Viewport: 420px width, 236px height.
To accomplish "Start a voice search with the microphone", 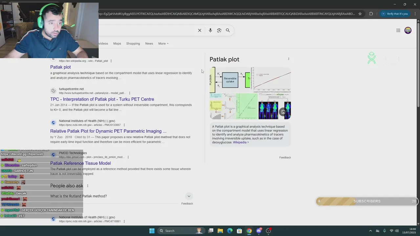I will pyautogui.click(x=210, y=30).
